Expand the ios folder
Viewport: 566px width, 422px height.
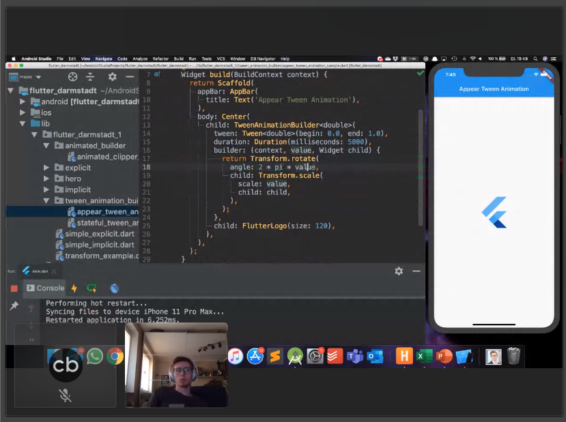click(23, 112)
